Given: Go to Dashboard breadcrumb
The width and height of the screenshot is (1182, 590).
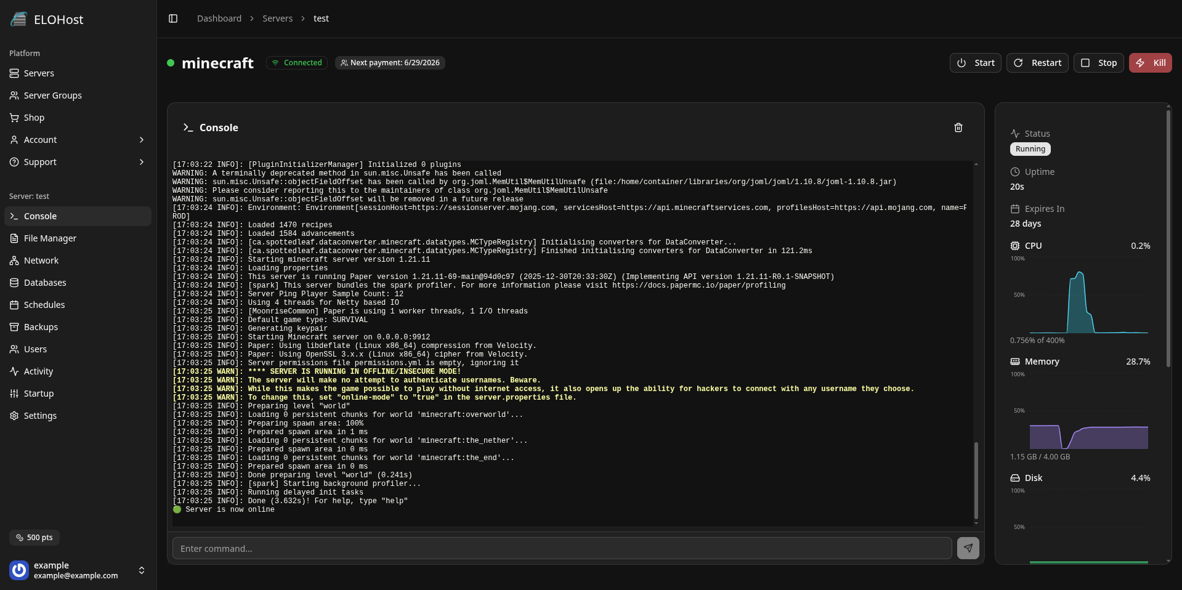Looking at the screenshot, I should [219, 18].
